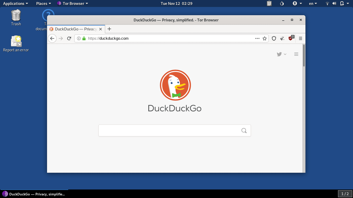
Task: Click the page vertical scrollbar thumb
Action: pos(304,55)
